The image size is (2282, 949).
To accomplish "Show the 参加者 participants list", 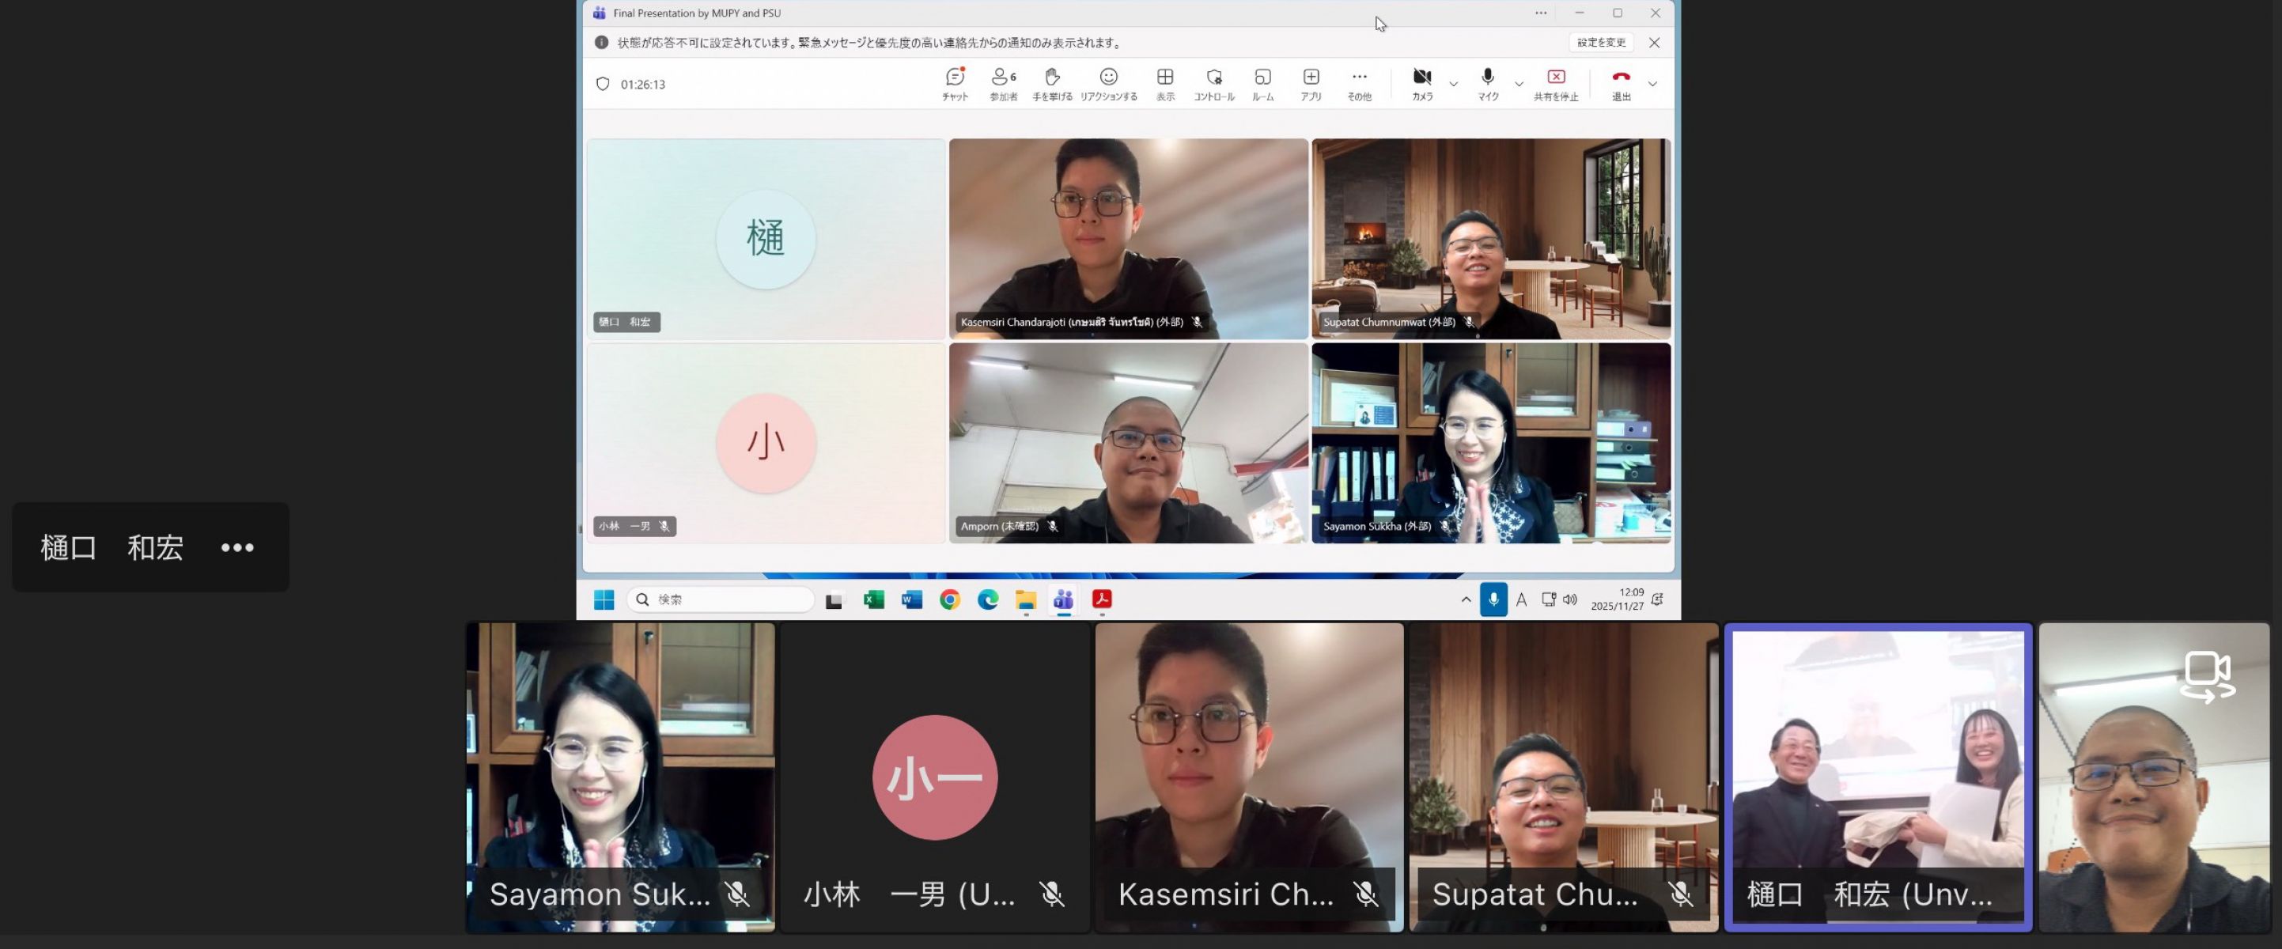I will coord(1004,84).
